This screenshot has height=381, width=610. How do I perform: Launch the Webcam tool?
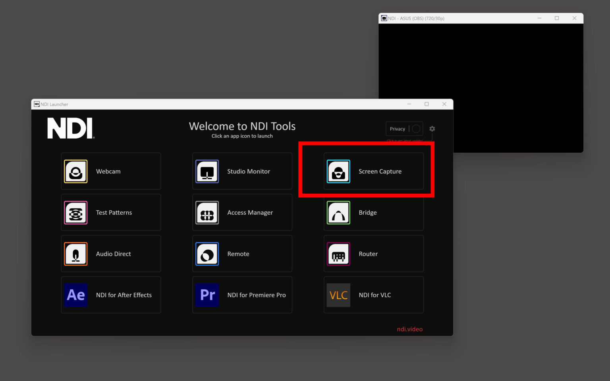(x=110, y=171)
